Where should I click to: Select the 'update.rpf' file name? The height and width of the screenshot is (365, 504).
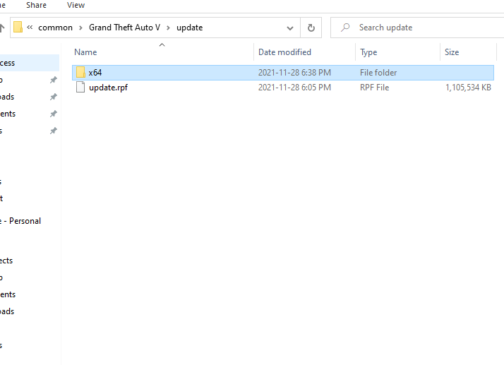[x=108, y=88]
